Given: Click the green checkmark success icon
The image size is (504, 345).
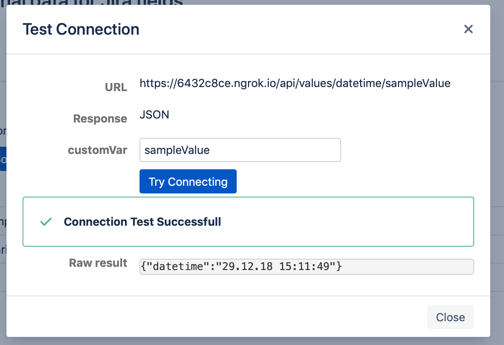Looking at the screenshot, I should click(46, 222).
